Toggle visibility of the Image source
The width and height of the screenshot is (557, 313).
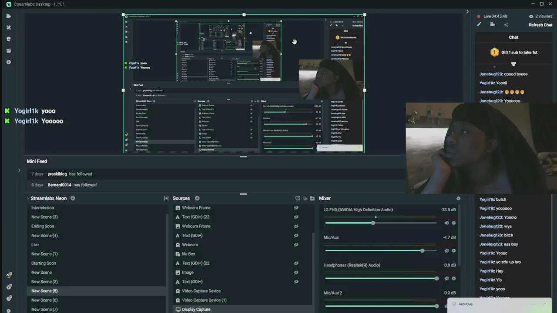click(296, 273)
